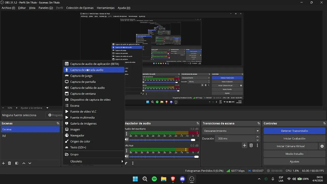The height and width of the screenshot is (184, 327).
Task: Choose Captura de audio de aplicación (BETA)
Action: [94, 64]
